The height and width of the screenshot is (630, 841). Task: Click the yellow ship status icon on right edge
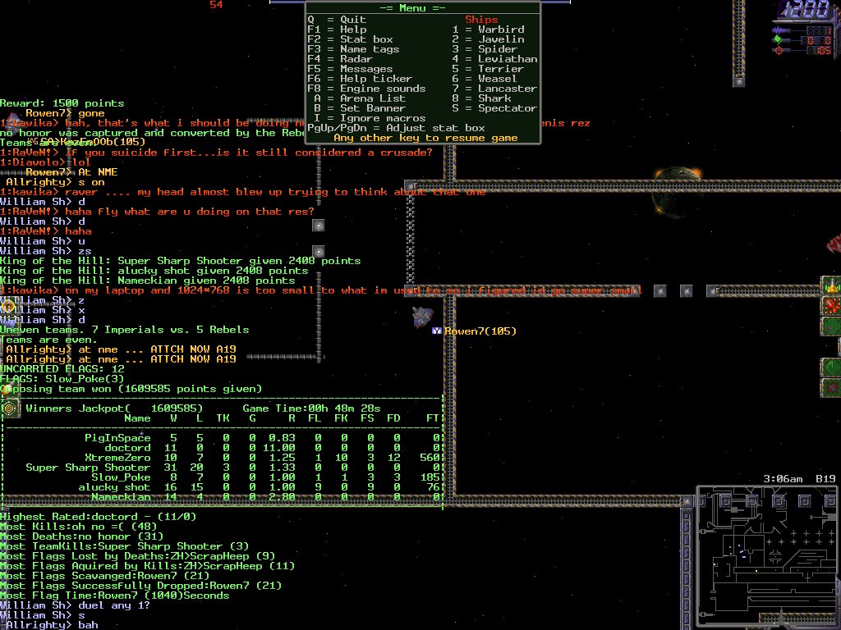[x=832, y=287]
